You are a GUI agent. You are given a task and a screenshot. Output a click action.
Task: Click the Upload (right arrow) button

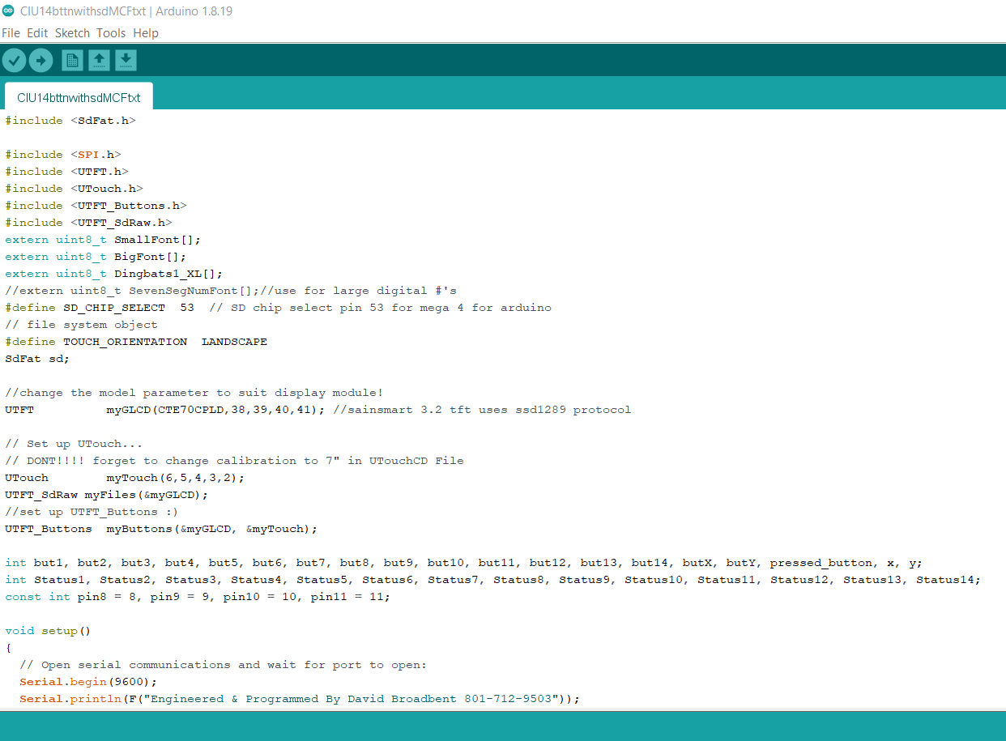tap(40, 60)
